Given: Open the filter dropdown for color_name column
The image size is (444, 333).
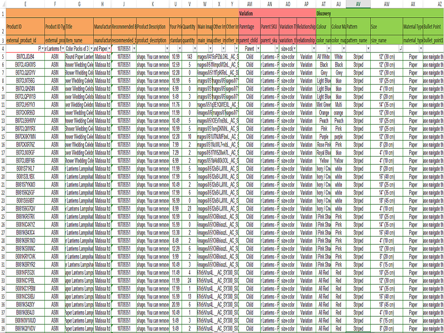Looking at the screenshot, I should (x=329, y=49).
